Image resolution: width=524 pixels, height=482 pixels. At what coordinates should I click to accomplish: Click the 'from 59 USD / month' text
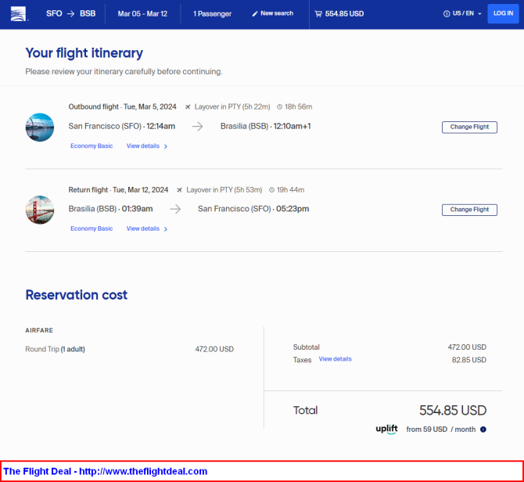tap(441, 430)
